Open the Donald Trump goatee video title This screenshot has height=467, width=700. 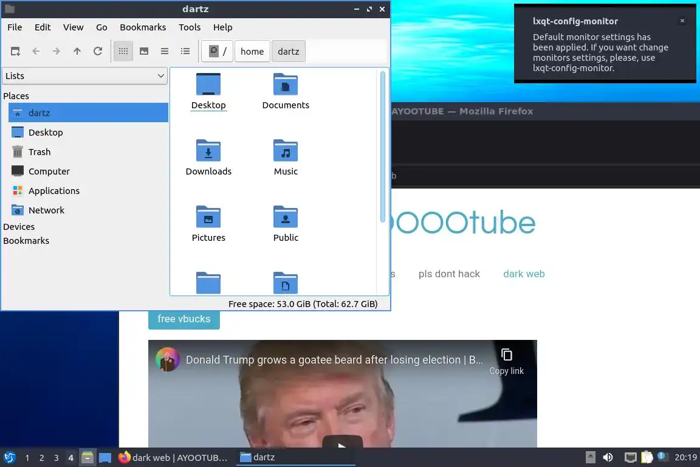point(334,360)
